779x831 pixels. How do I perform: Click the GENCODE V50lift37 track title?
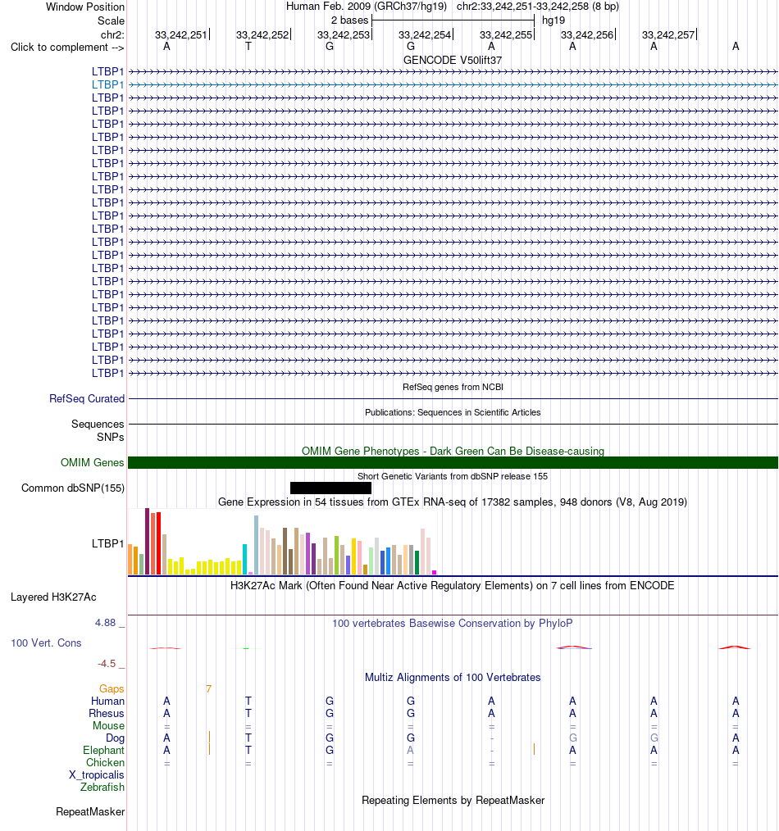coord(453,60)
